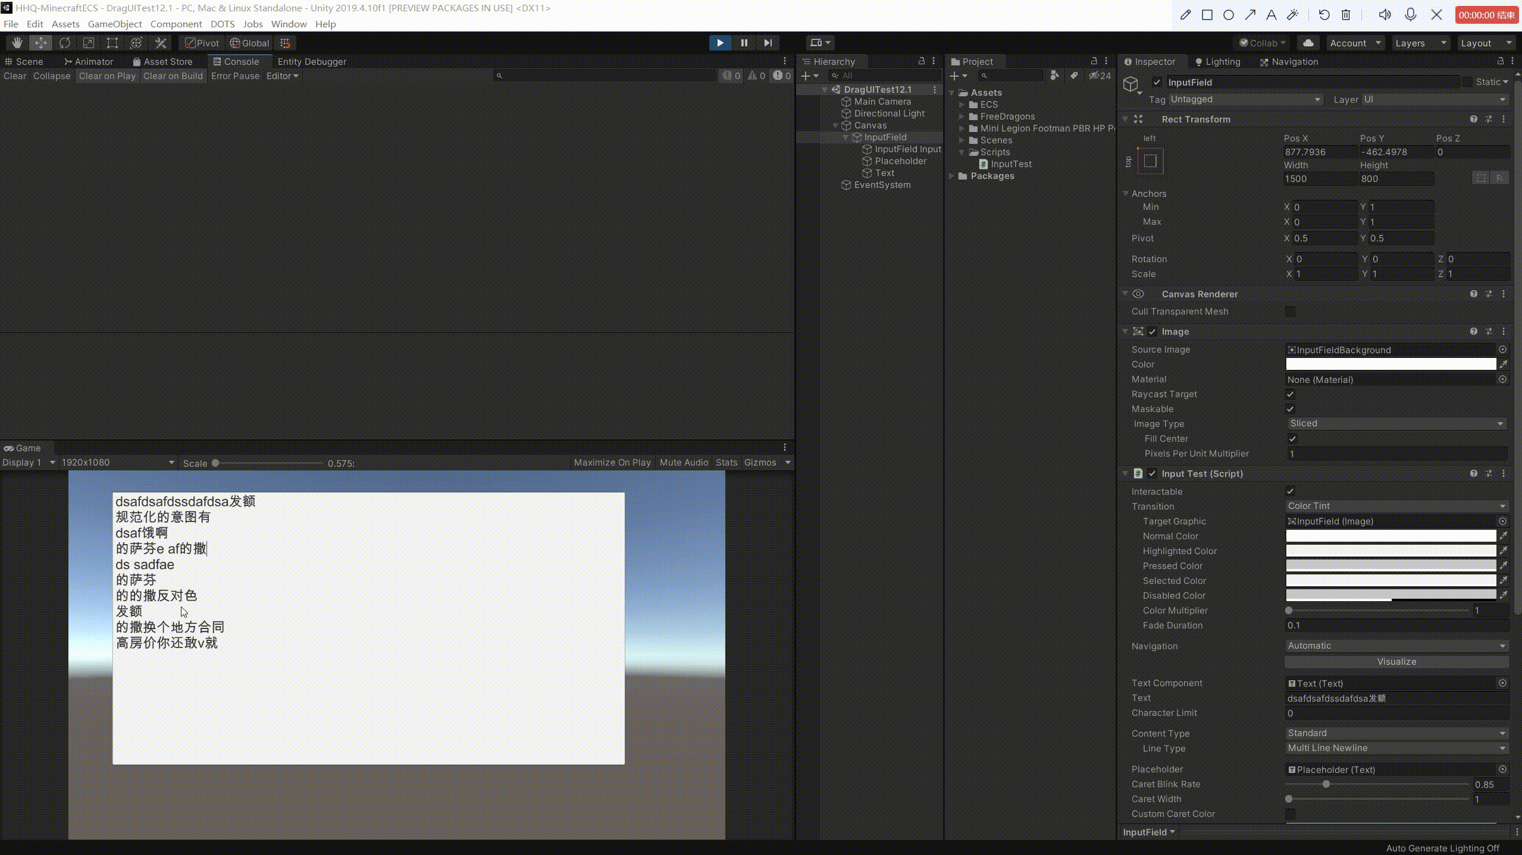
Task: Click Mute Audio button
Action: [x=684, y=463]
